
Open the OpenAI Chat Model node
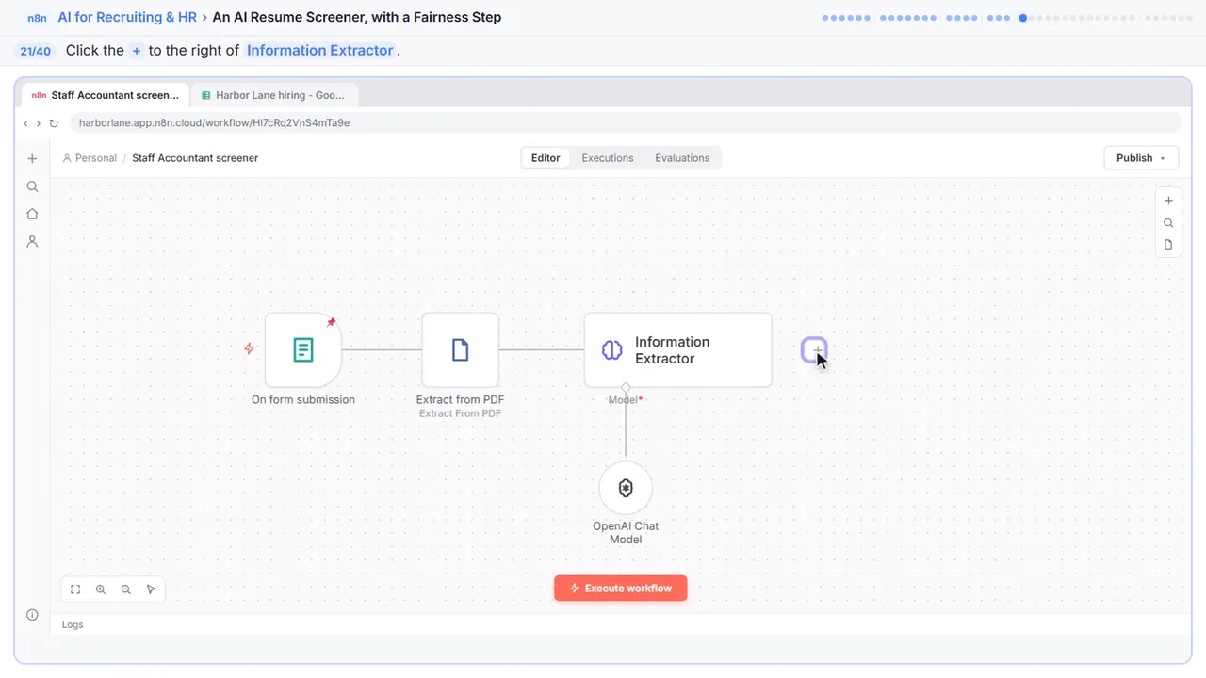(626, 488)
